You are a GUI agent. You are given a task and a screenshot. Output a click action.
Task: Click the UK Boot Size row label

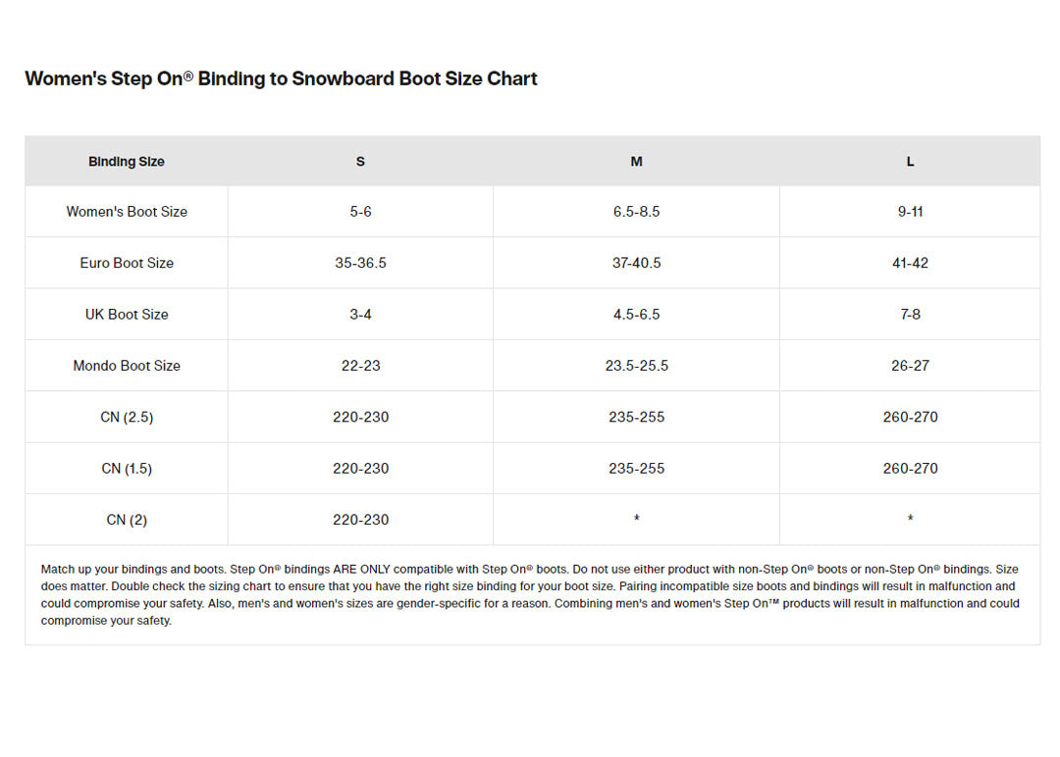[127, 315]
